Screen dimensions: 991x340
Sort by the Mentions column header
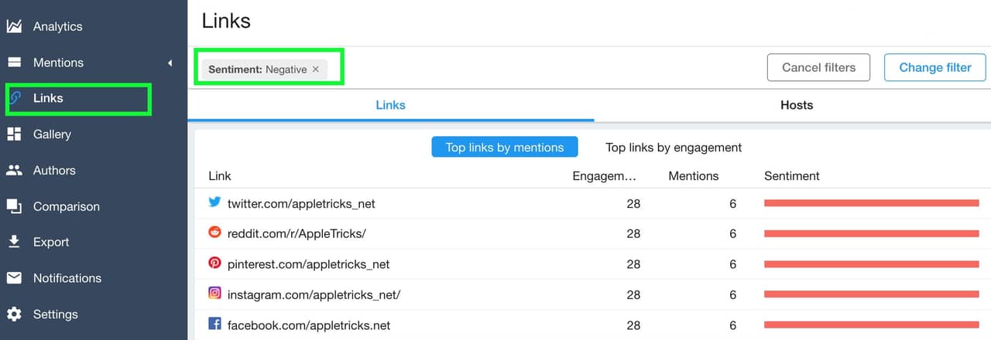[694, 176]
